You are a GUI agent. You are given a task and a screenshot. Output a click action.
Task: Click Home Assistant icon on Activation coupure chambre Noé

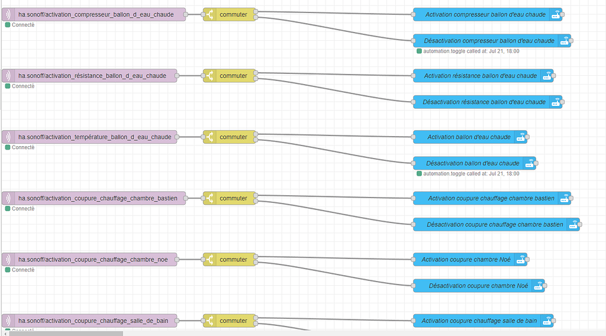pyautogui.click(x=521, y=260)
